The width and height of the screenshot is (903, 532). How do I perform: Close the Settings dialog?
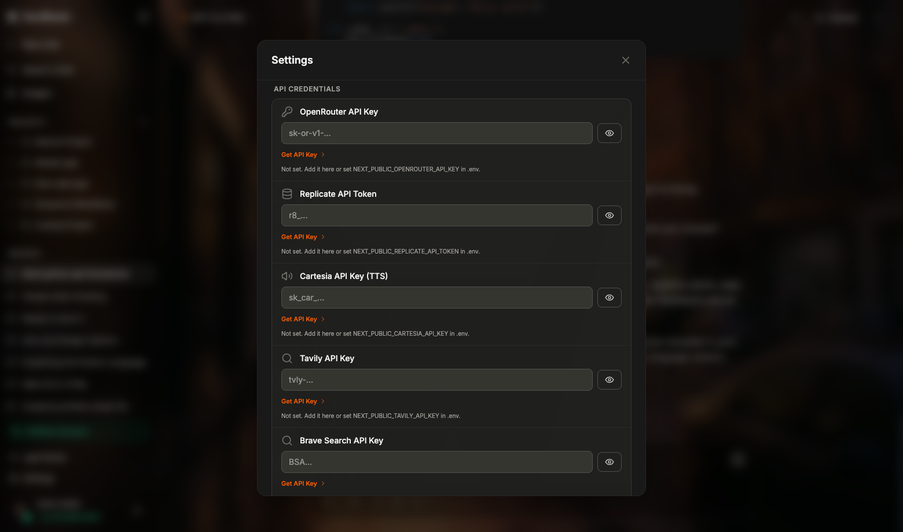(x=625, y=60)
